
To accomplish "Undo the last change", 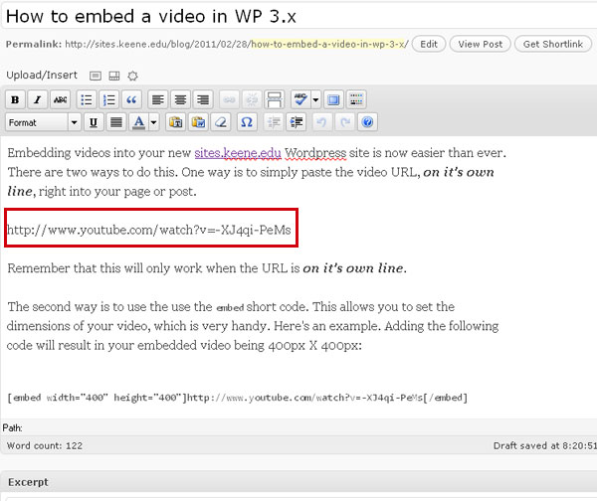I will pyautogui.click(x=322, y=122).
